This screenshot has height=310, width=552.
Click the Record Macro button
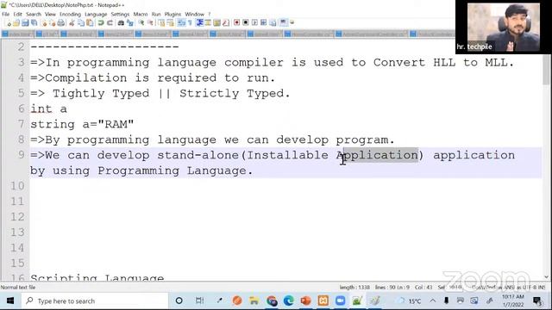[236, 23]
